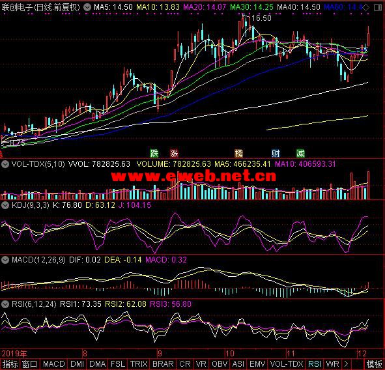Click the blue 财 event marker
The image size is (385, 370).
(x=276, y=154)
